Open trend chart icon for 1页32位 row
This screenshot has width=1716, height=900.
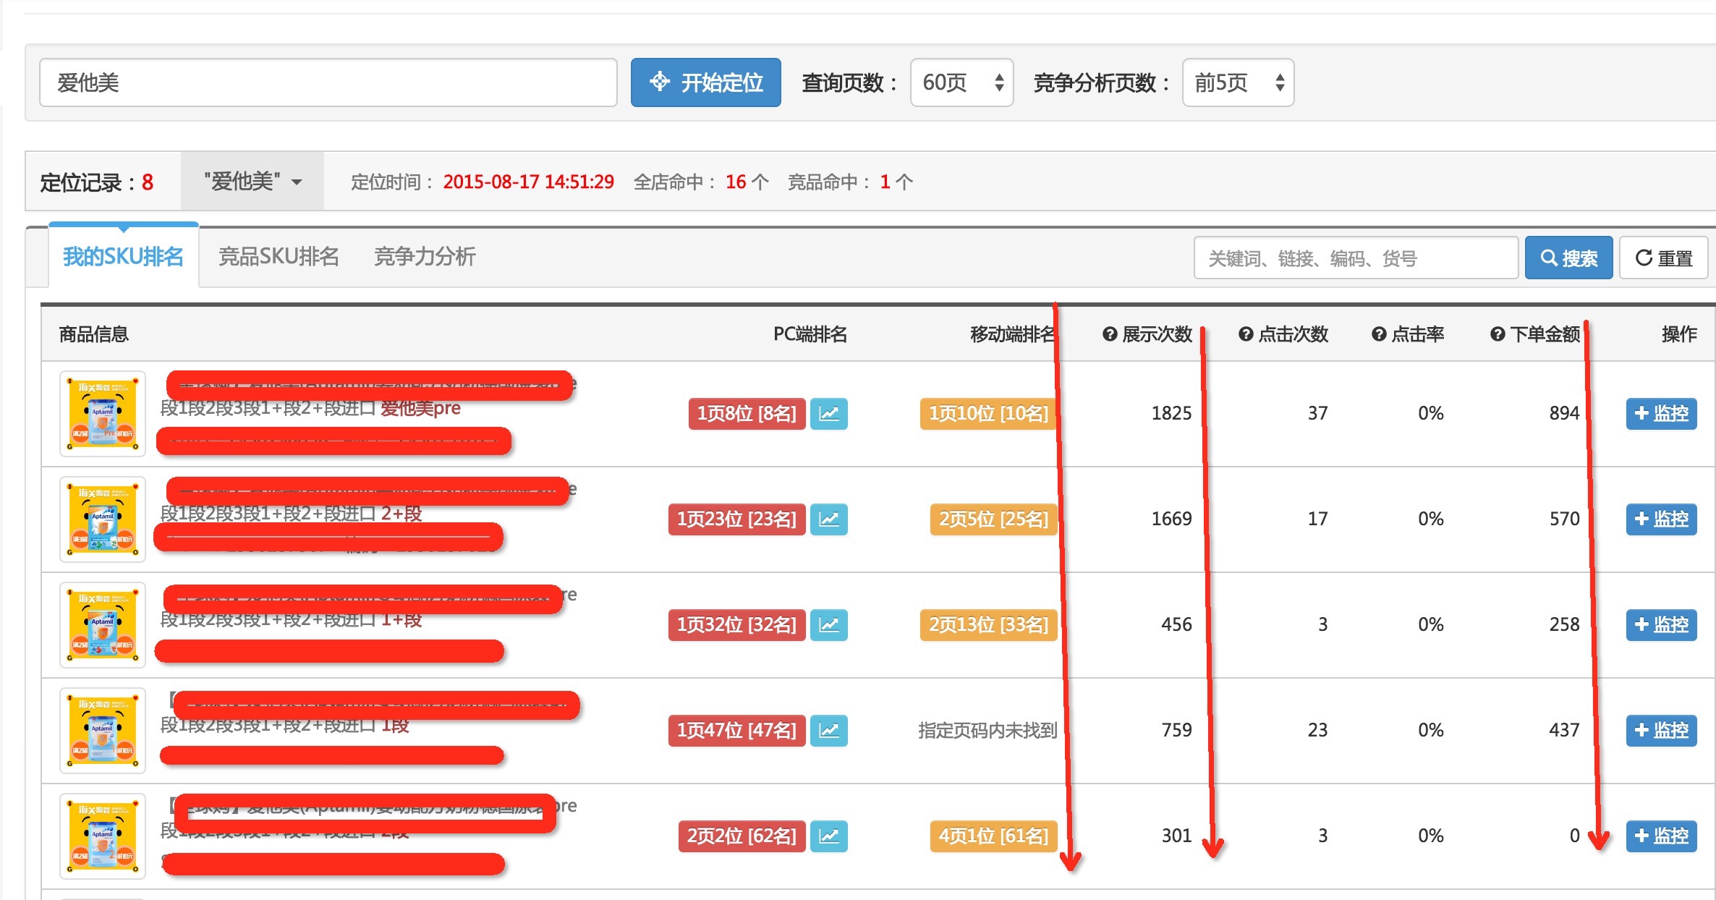828,625
